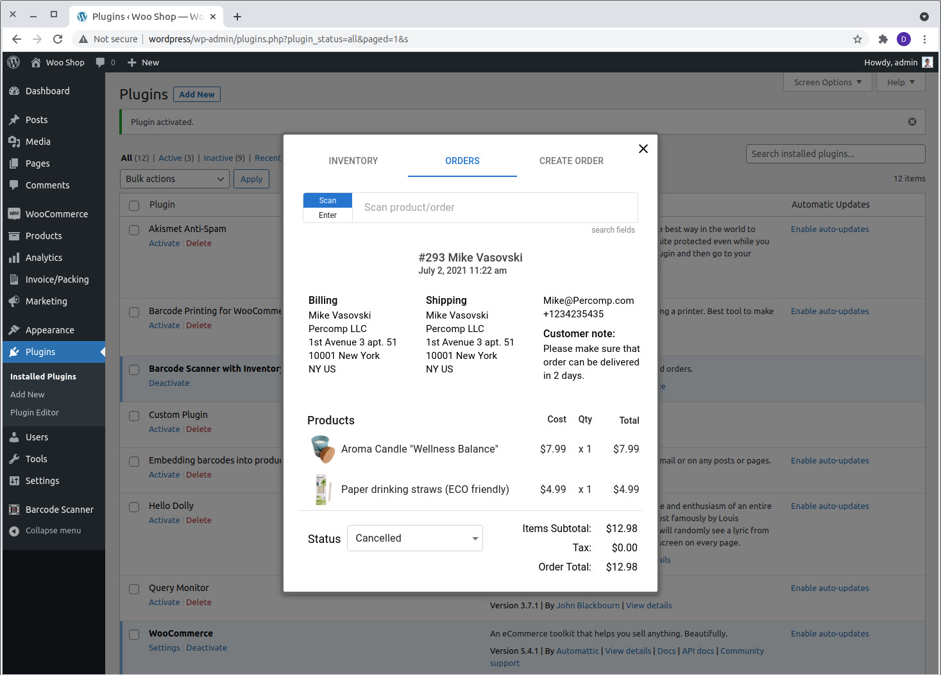Click the Barcode Scanner sidebar icon
The image size is (941, 675).
coord(14,510)
